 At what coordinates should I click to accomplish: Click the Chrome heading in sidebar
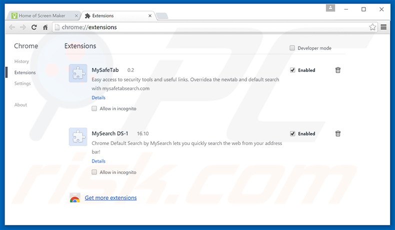[x=26, y=46]
